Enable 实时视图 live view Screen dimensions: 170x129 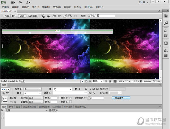click(x=32, y=16)
